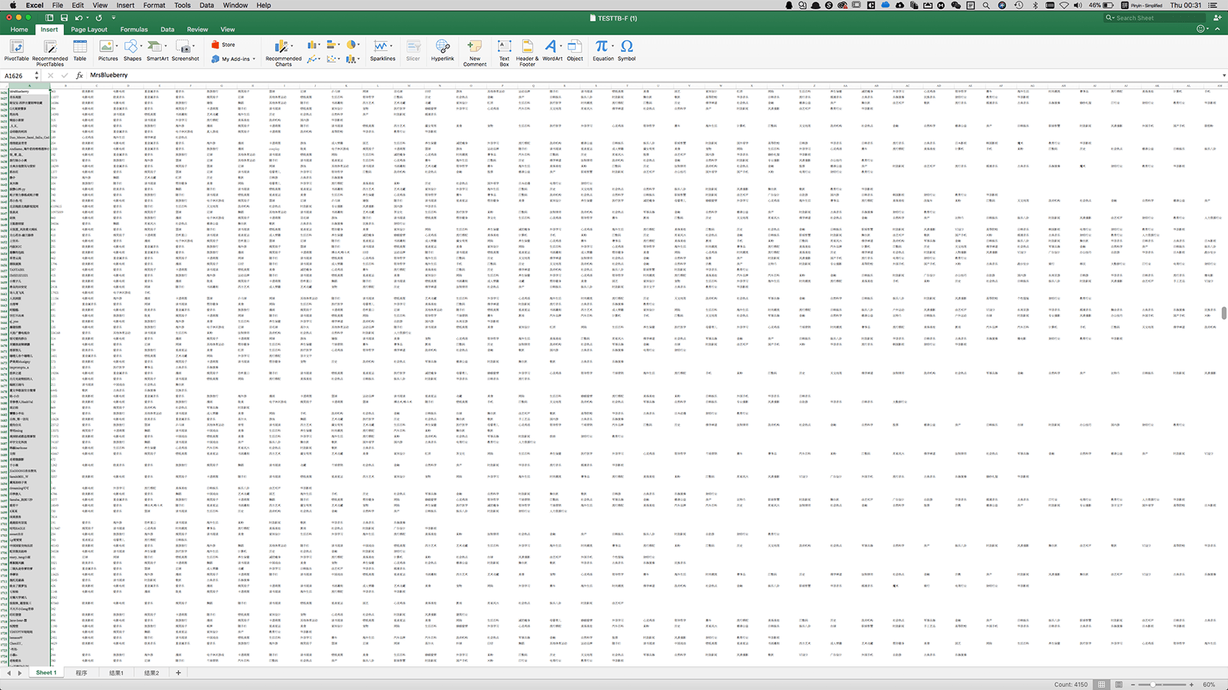Open the Symbol picker
1228x690 pixels.
(x=627, y=50)
